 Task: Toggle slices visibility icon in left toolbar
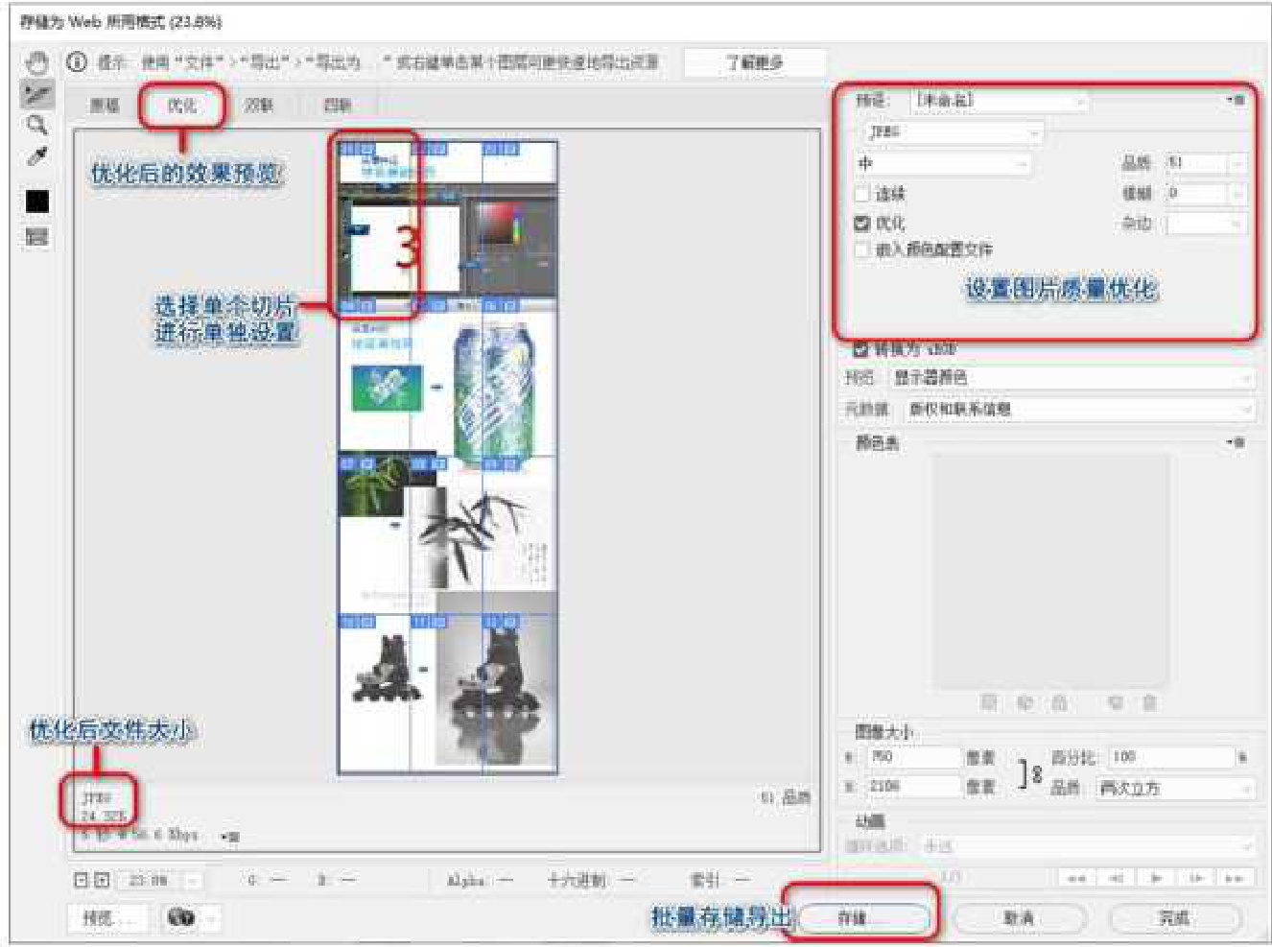[x=36, y=237]
